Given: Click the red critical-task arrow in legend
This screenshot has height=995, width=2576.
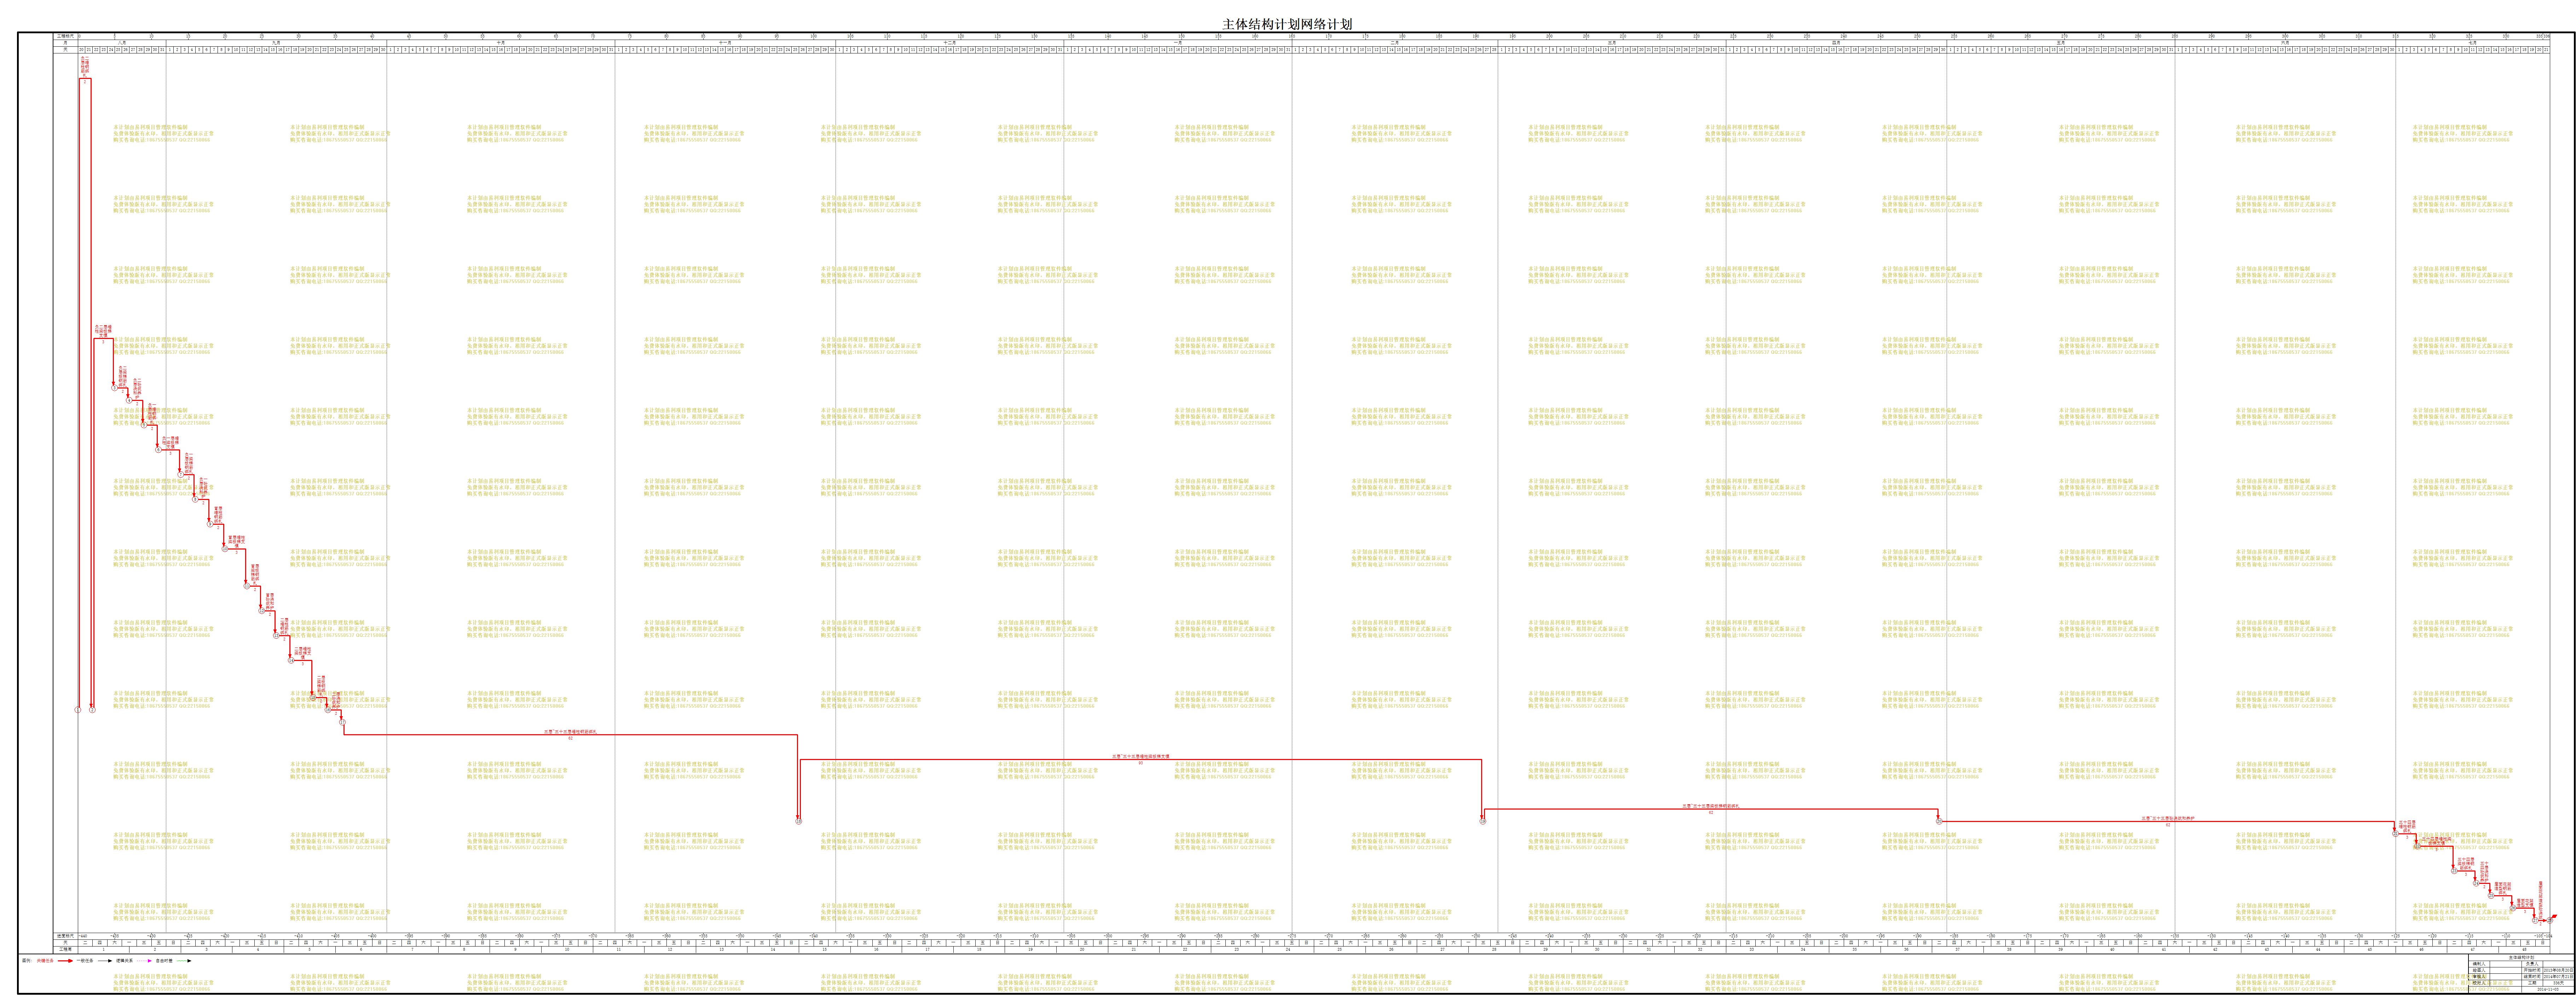Looking at the screenshot, I should [x=65, y=961].
